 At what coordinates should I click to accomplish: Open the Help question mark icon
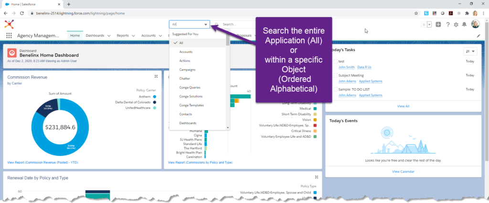coord(447,25)
